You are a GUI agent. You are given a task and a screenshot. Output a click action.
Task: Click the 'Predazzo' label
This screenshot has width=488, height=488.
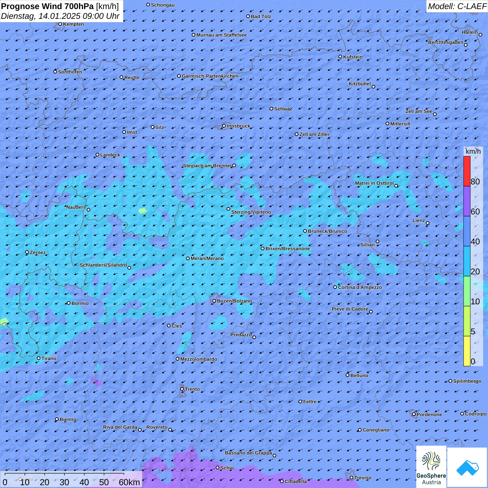pos(241,335)
